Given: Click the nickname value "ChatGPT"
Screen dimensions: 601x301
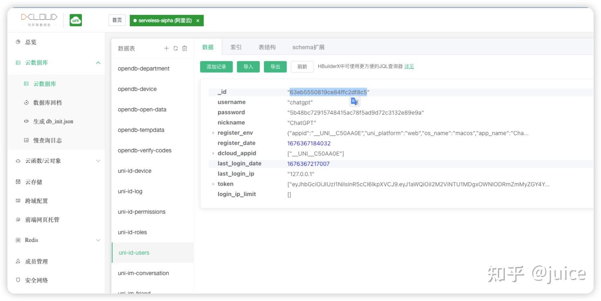Looking at the screenshot, I should tap(302, 123).
